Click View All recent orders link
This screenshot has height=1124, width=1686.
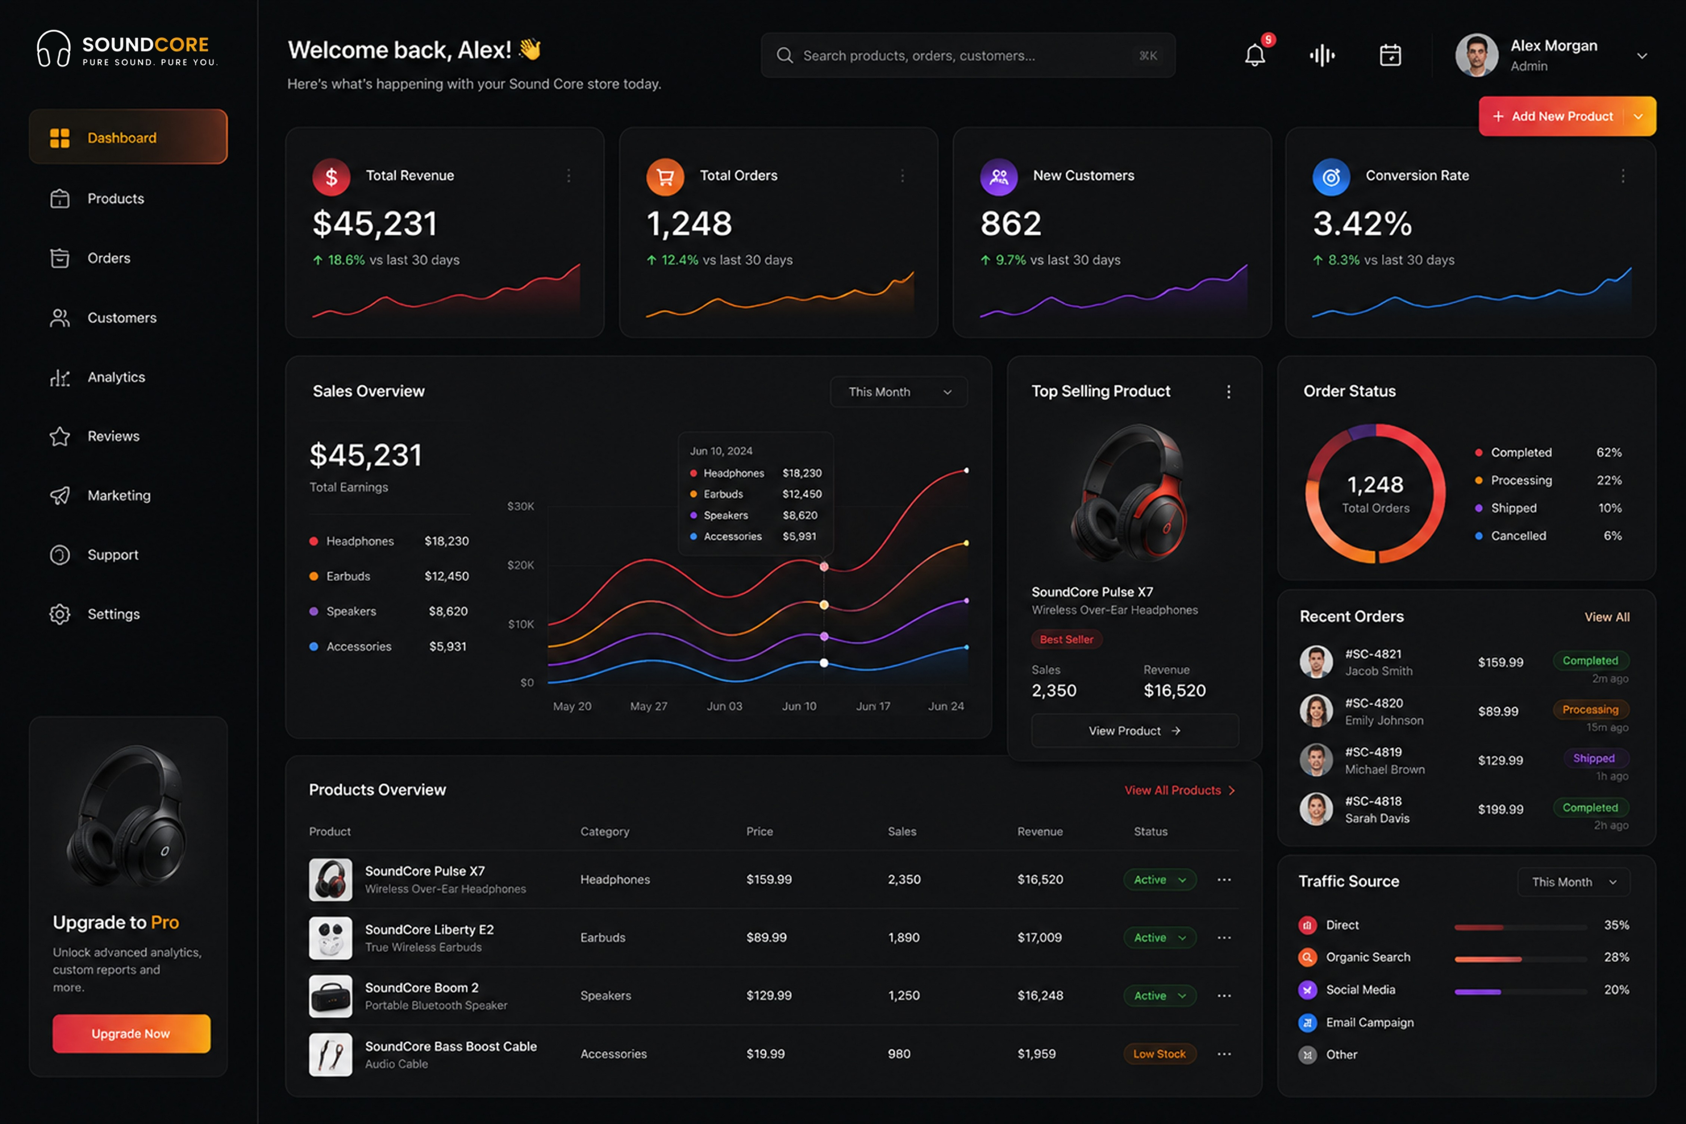point(1607,617)
